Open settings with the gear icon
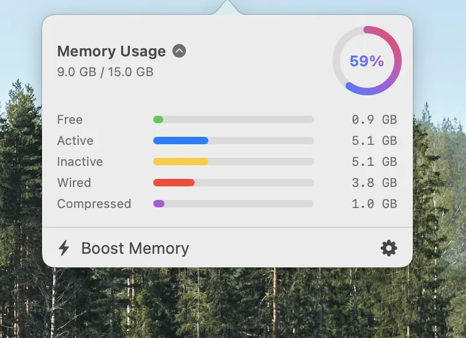 (389, 248)
